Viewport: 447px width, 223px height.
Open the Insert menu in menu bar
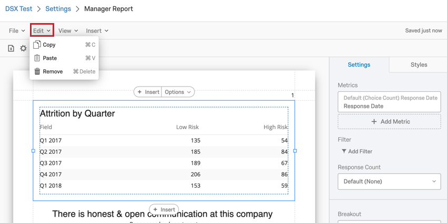97,31
